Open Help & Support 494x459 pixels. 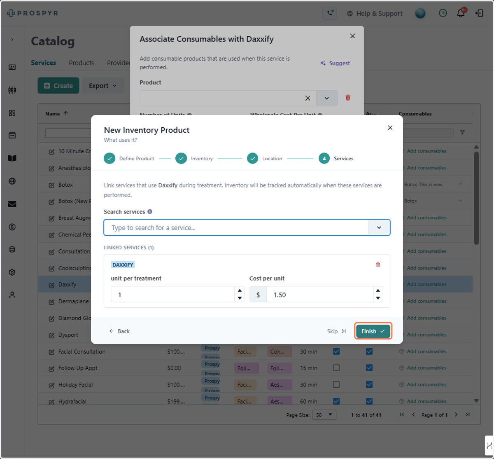click(374, 13)
